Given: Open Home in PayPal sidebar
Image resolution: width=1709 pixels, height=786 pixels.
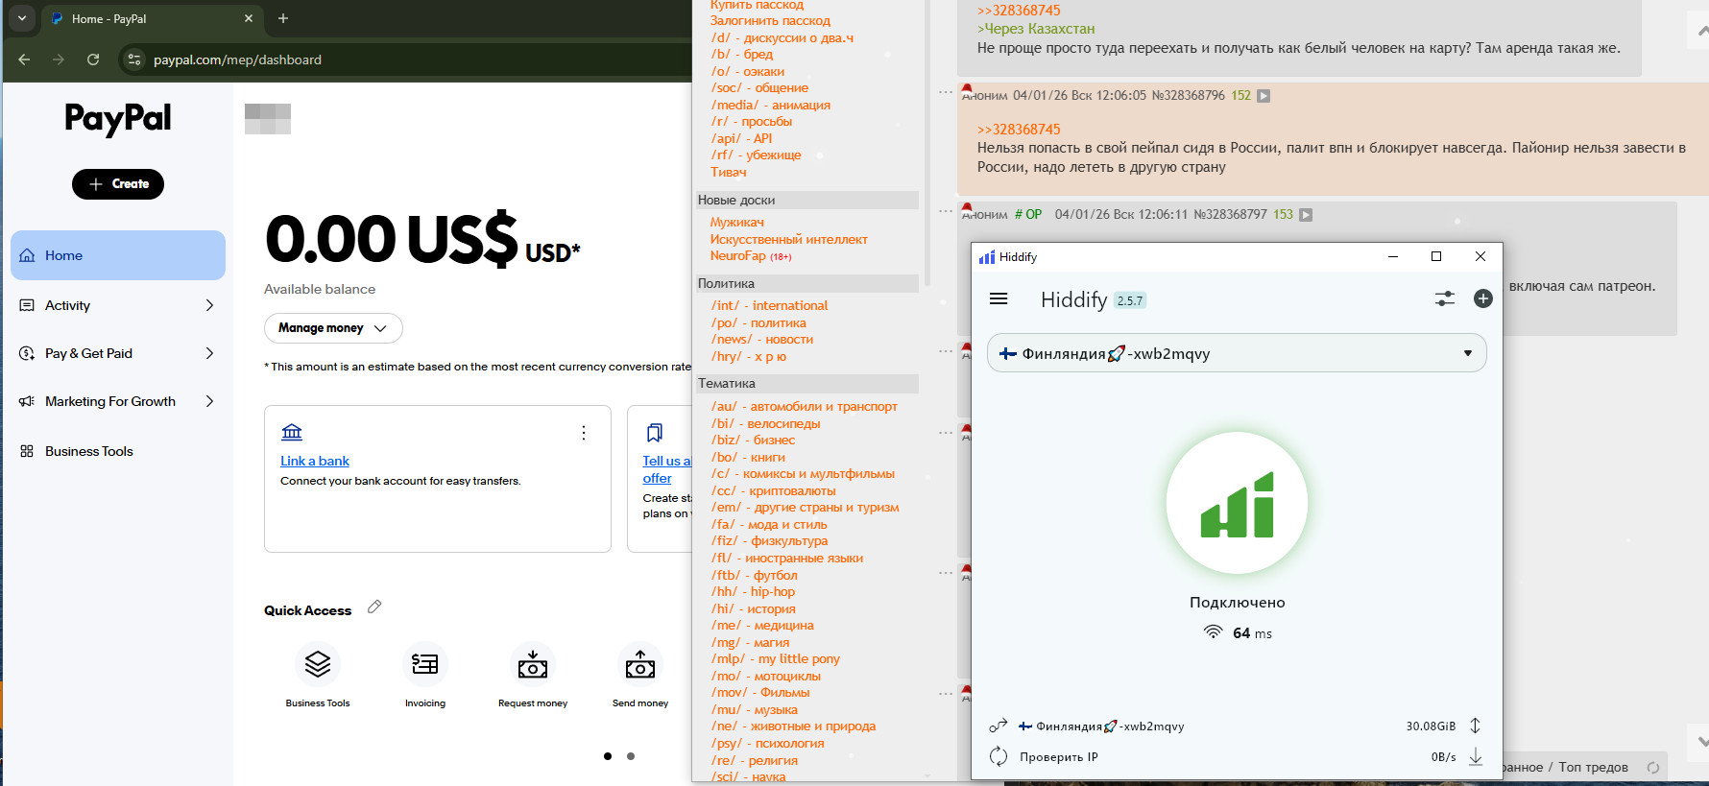Looking at the screenshot, I should click(118, 255).
